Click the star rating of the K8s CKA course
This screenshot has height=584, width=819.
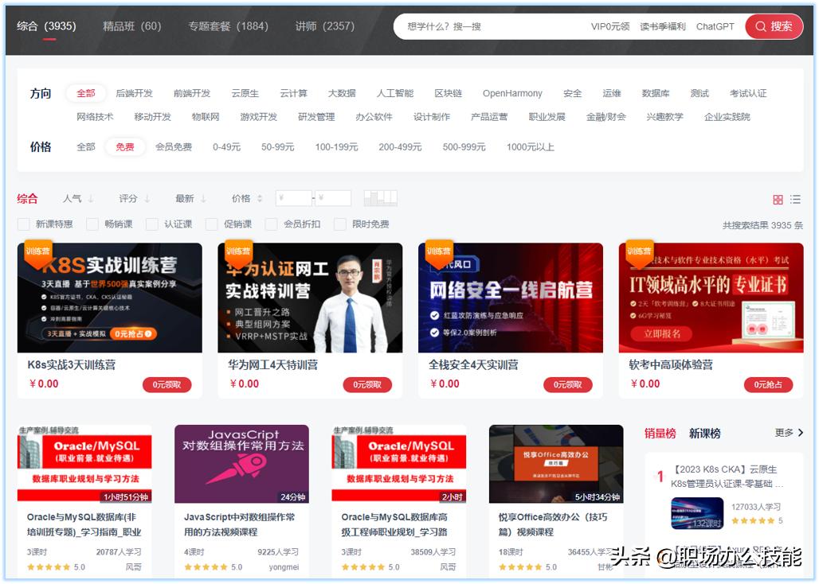753,520
